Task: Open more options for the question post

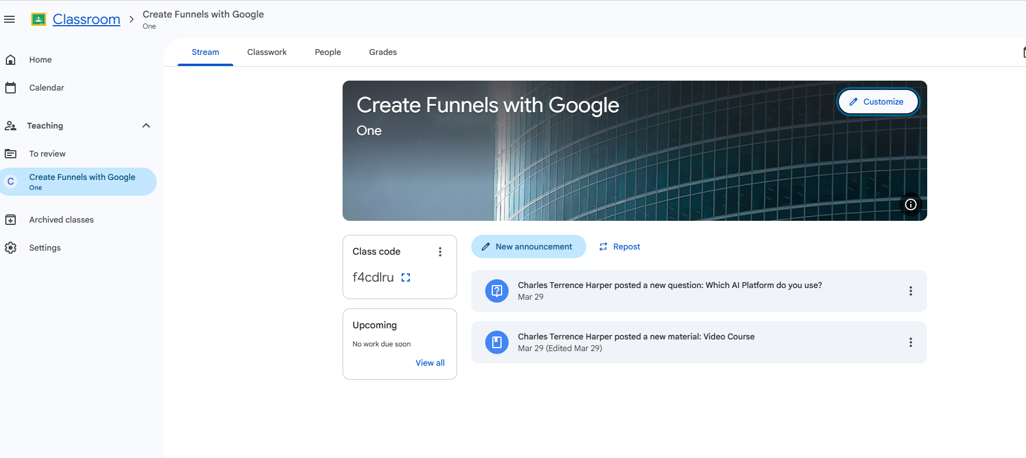Action: pos(910,291)
